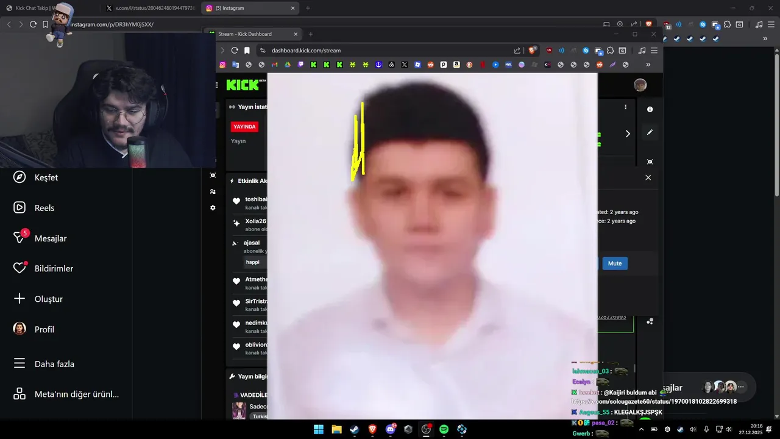780x439 pixels.
Task: Open Spotify from the taskbar
Action: pyautogui.click(x=444, y=429)
